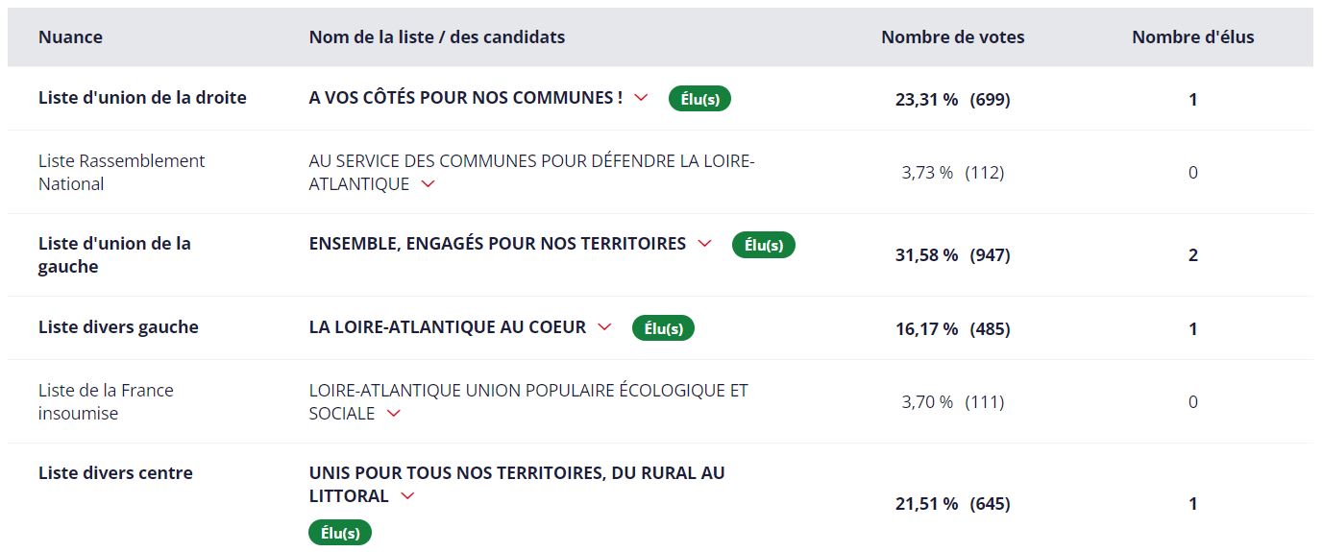Click Élu(s) badge for LA LOIRE-ATLANTIQUE AU COEUR
The image size is (1323, 552).
point(663,328)
